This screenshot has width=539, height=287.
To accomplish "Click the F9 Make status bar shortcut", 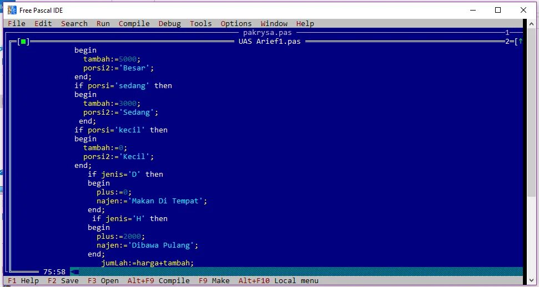I will 214,281.
